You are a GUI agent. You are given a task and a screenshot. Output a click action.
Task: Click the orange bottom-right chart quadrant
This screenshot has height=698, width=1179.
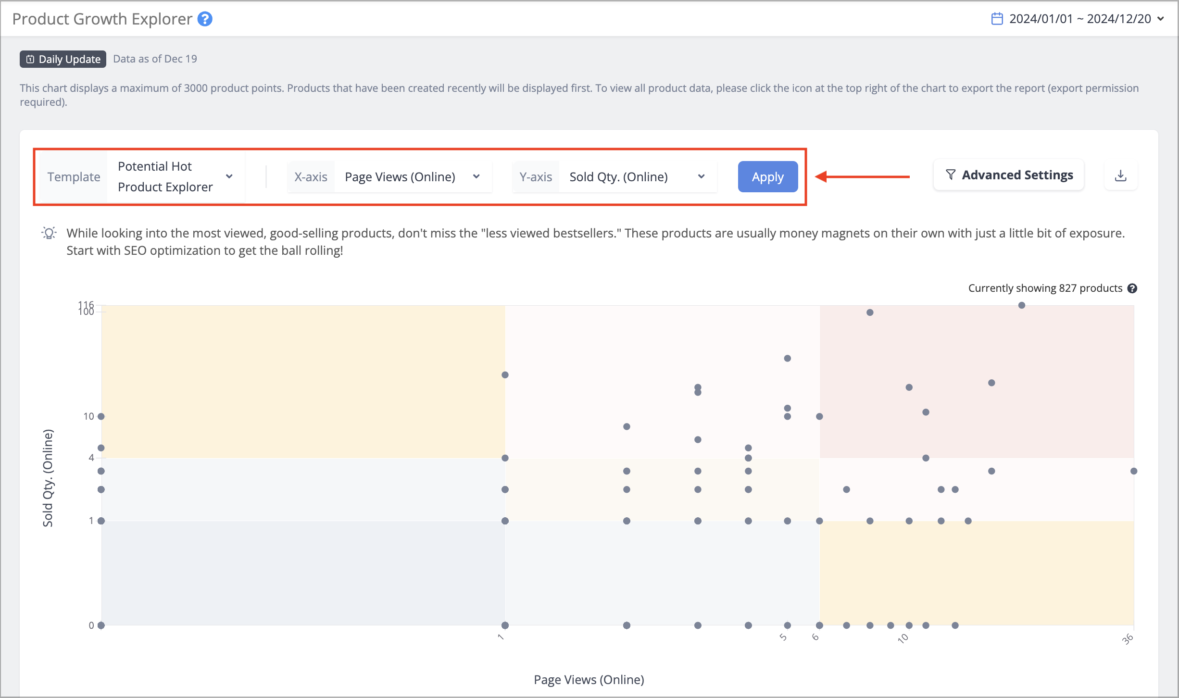(x=977, y=573)
